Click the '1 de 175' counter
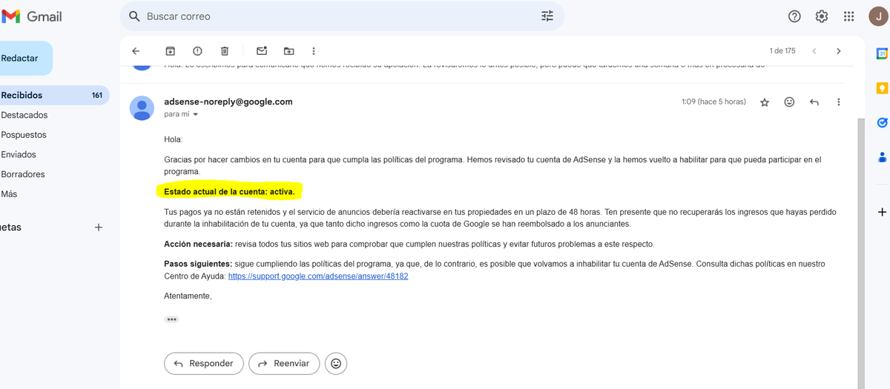 pos(782,51)
